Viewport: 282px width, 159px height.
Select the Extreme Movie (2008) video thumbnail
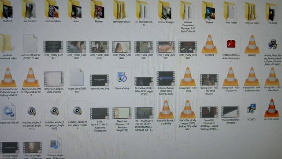click(x=166, y=79)
